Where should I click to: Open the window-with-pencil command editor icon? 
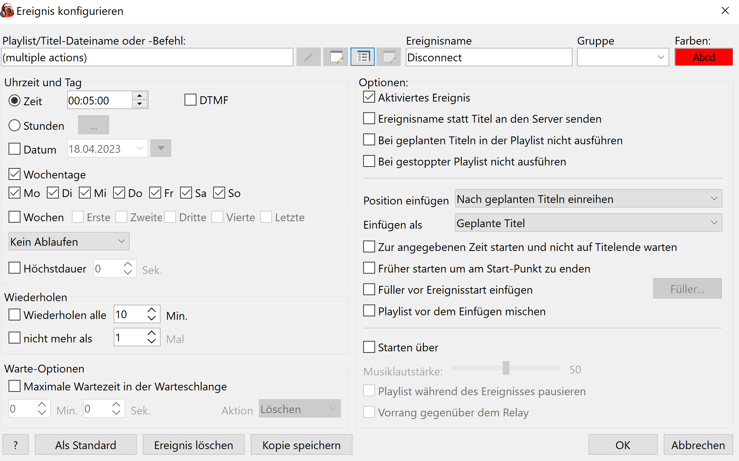[336, 57]
